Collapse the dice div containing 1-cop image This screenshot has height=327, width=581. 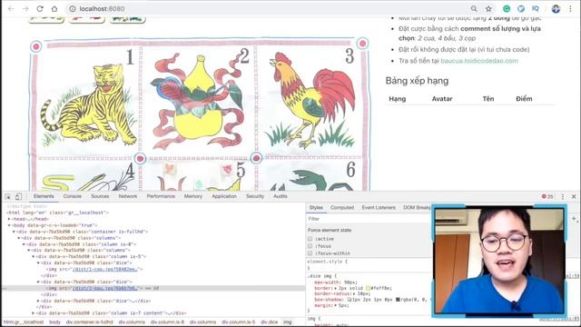pos(38,263)
